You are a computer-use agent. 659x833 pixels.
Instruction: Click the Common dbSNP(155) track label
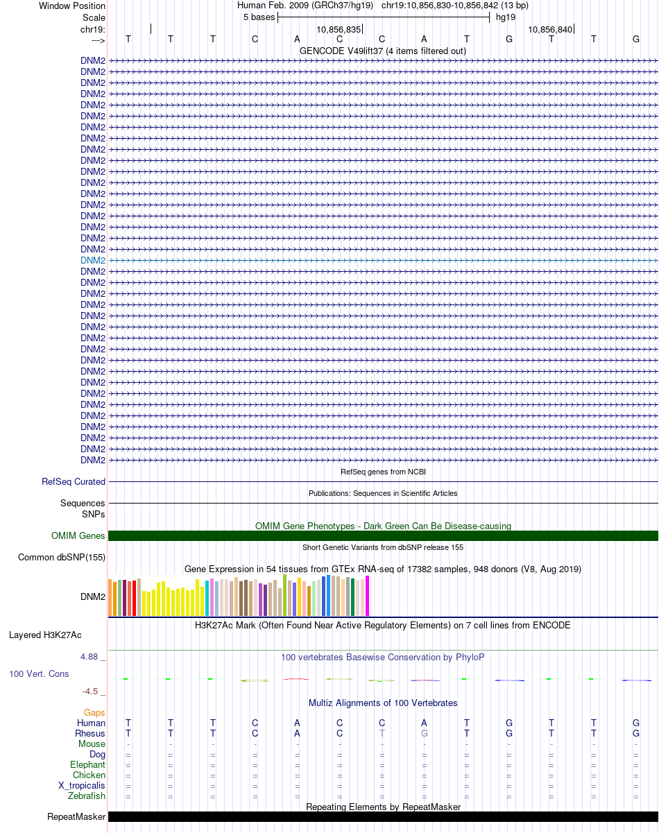click(x=62, y=557)
